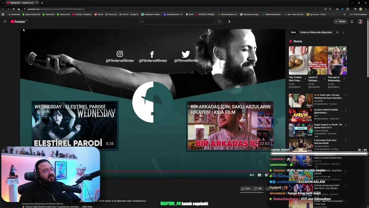
Task: Open the Botrix bookmark
Action: tap(190, 14)
